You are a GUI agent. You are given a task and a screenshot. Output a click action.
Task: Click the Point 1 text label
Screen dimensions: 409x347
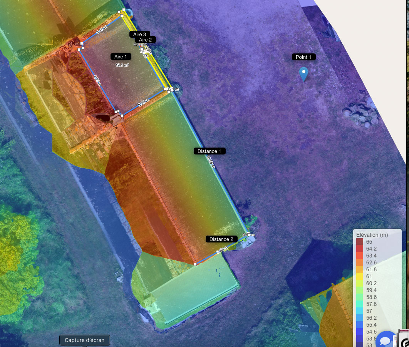coord(303,57)
